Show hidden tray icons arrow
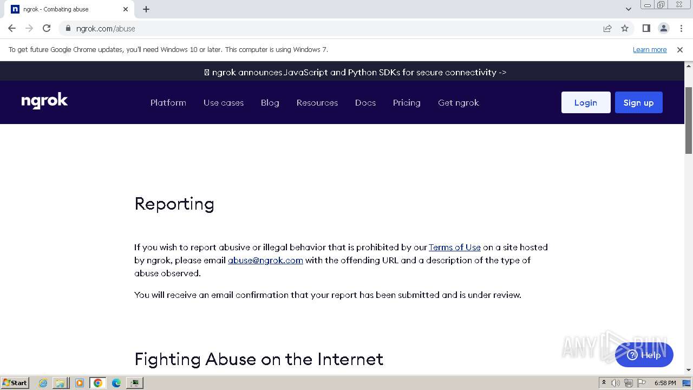The image size is (693, 390). click(x=604, y=383)
